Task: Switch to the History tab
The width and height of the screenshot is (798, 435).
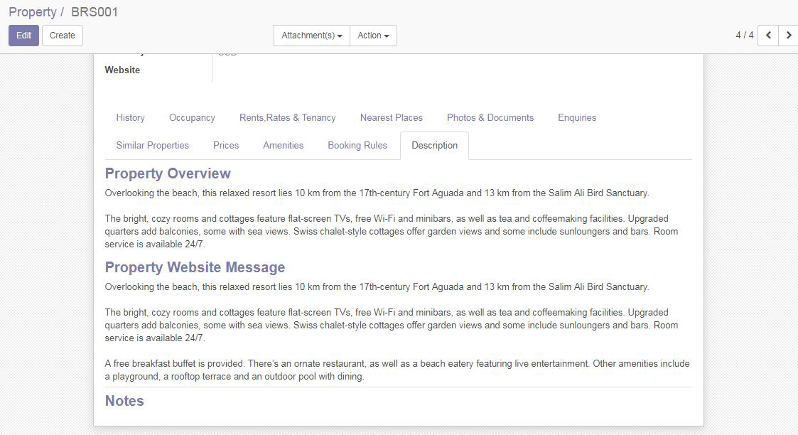Action: pos(130,117)
